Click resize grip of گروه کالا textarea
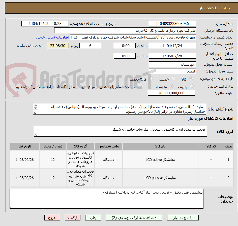Image resolution: width=238 pixels, height=226 pixels. click(35, 135)
